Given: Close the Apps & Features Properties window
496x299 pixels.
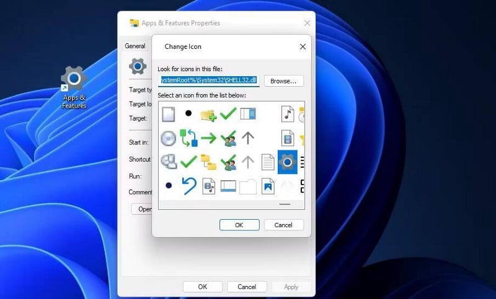Looking at the screenshot, I should 307,23.
